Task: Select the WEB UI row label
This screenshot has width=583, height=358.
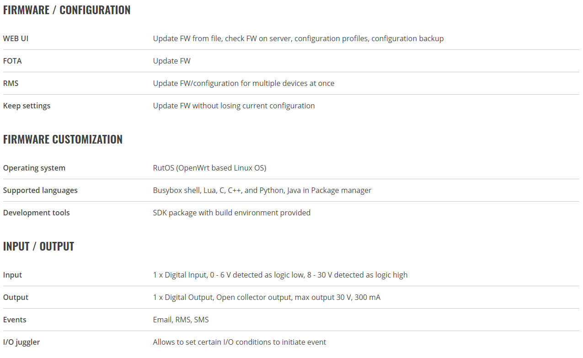Action: [x=16, y=38]
